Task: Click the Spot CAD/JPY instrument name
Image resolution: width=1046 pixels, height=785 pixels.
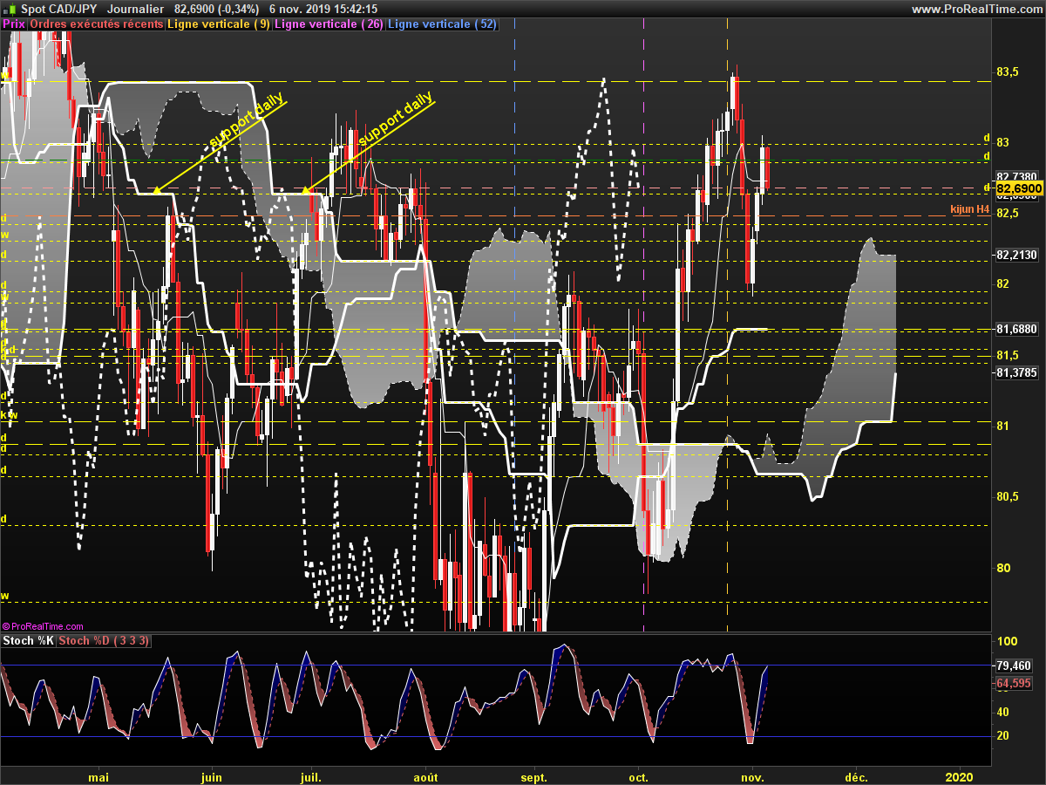Action: click(60, 9)
